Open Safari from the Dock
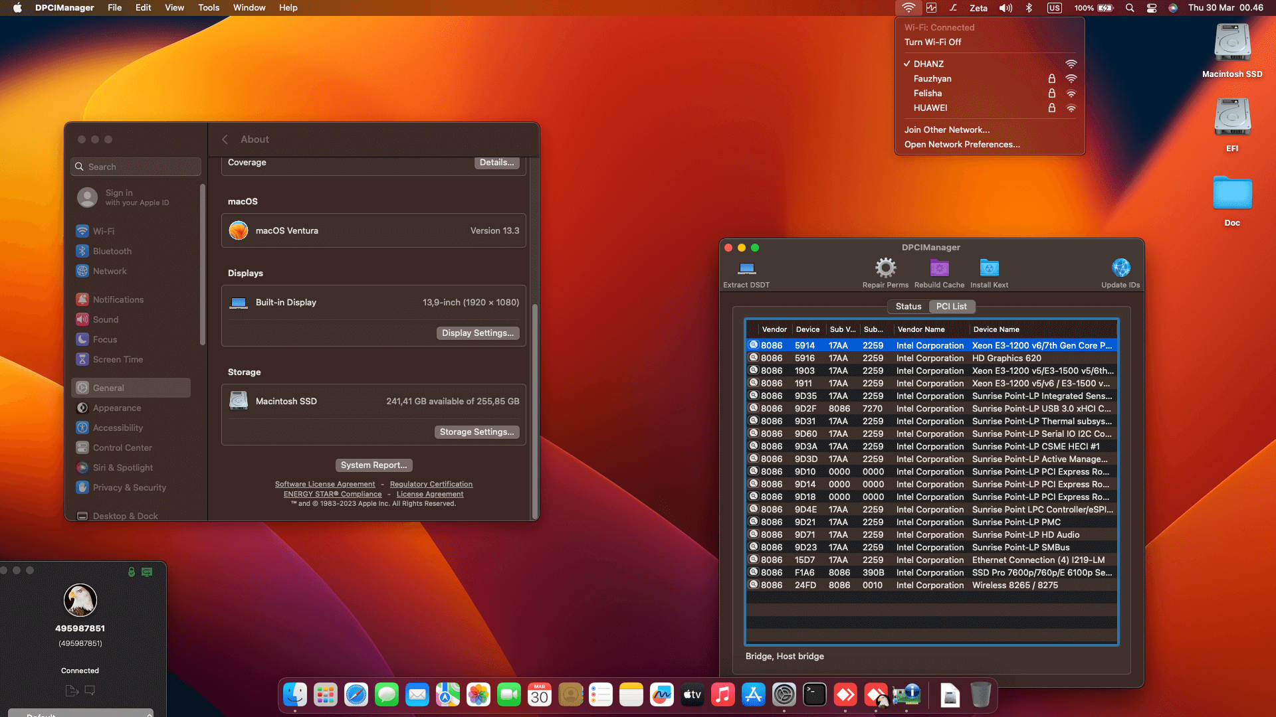The image size is (1276, 717). pos(356,694)
